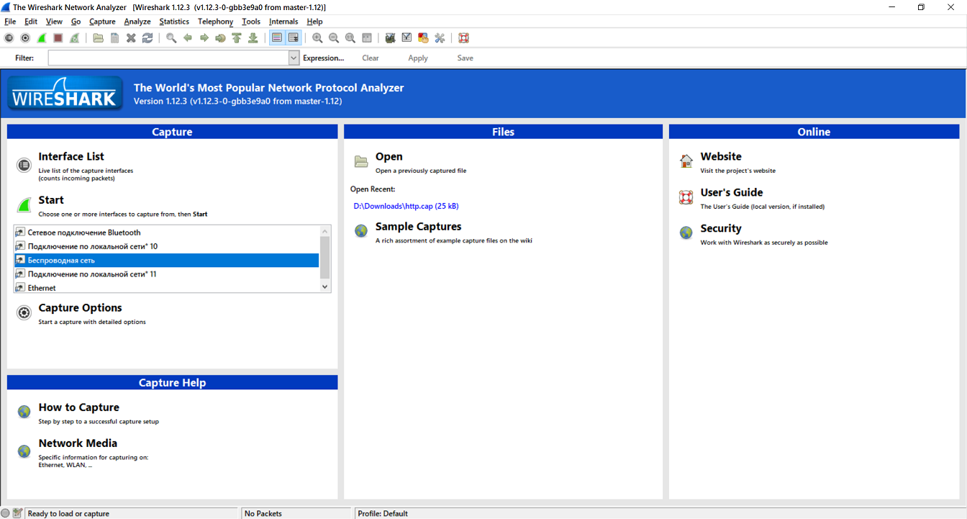This screenshot has height=519, width=967.
Task: Click the Stop capture red square icon
Action: 58,38
